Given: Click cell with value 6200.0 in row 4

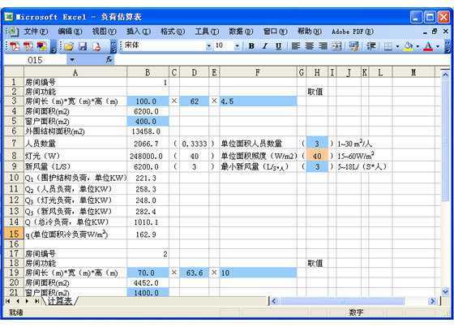Looking at the screenshot, I should click(148, 111).
